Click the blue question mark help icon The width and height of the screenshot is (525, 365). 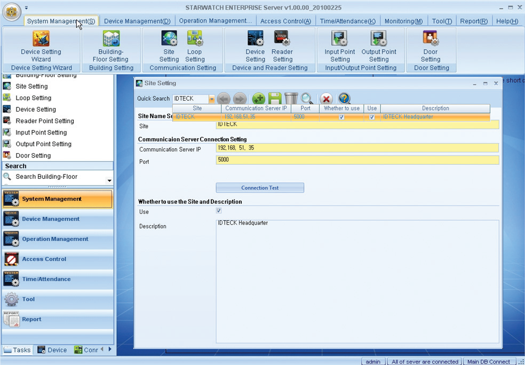[x=344, y=99]
